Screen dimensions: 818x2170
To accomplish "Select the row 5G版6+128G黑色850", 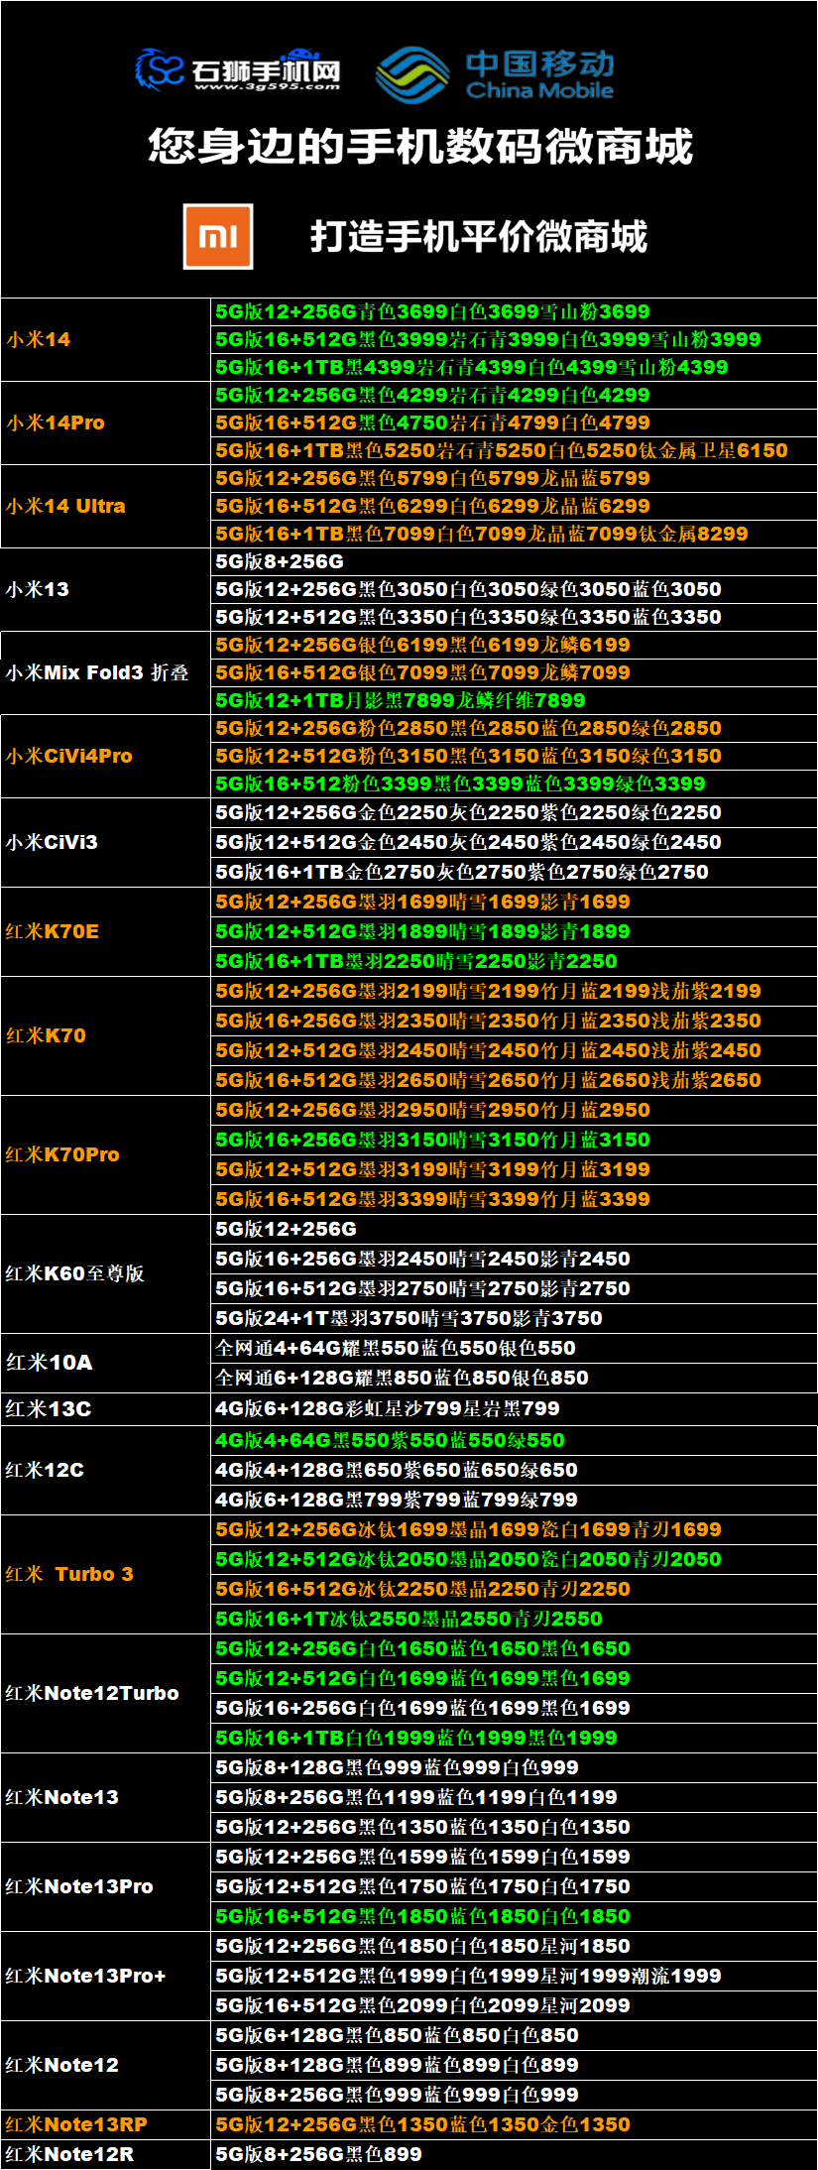I will click(515, 2035).
